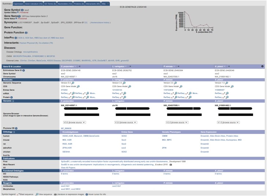Image resolution: width=267 pixels, height=196 pixels.
Task: Open V 5.0 jbrowse source dropdown
Action: point(73,122)
